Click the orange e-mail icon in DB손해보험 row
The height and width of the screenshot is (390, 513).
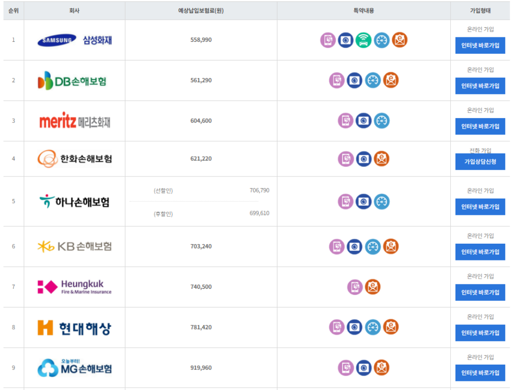(391, 80)
